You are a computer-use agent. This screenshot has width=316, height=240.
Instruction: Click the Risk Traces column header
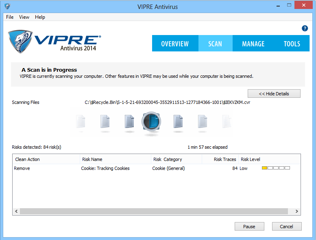coord(220,159)
